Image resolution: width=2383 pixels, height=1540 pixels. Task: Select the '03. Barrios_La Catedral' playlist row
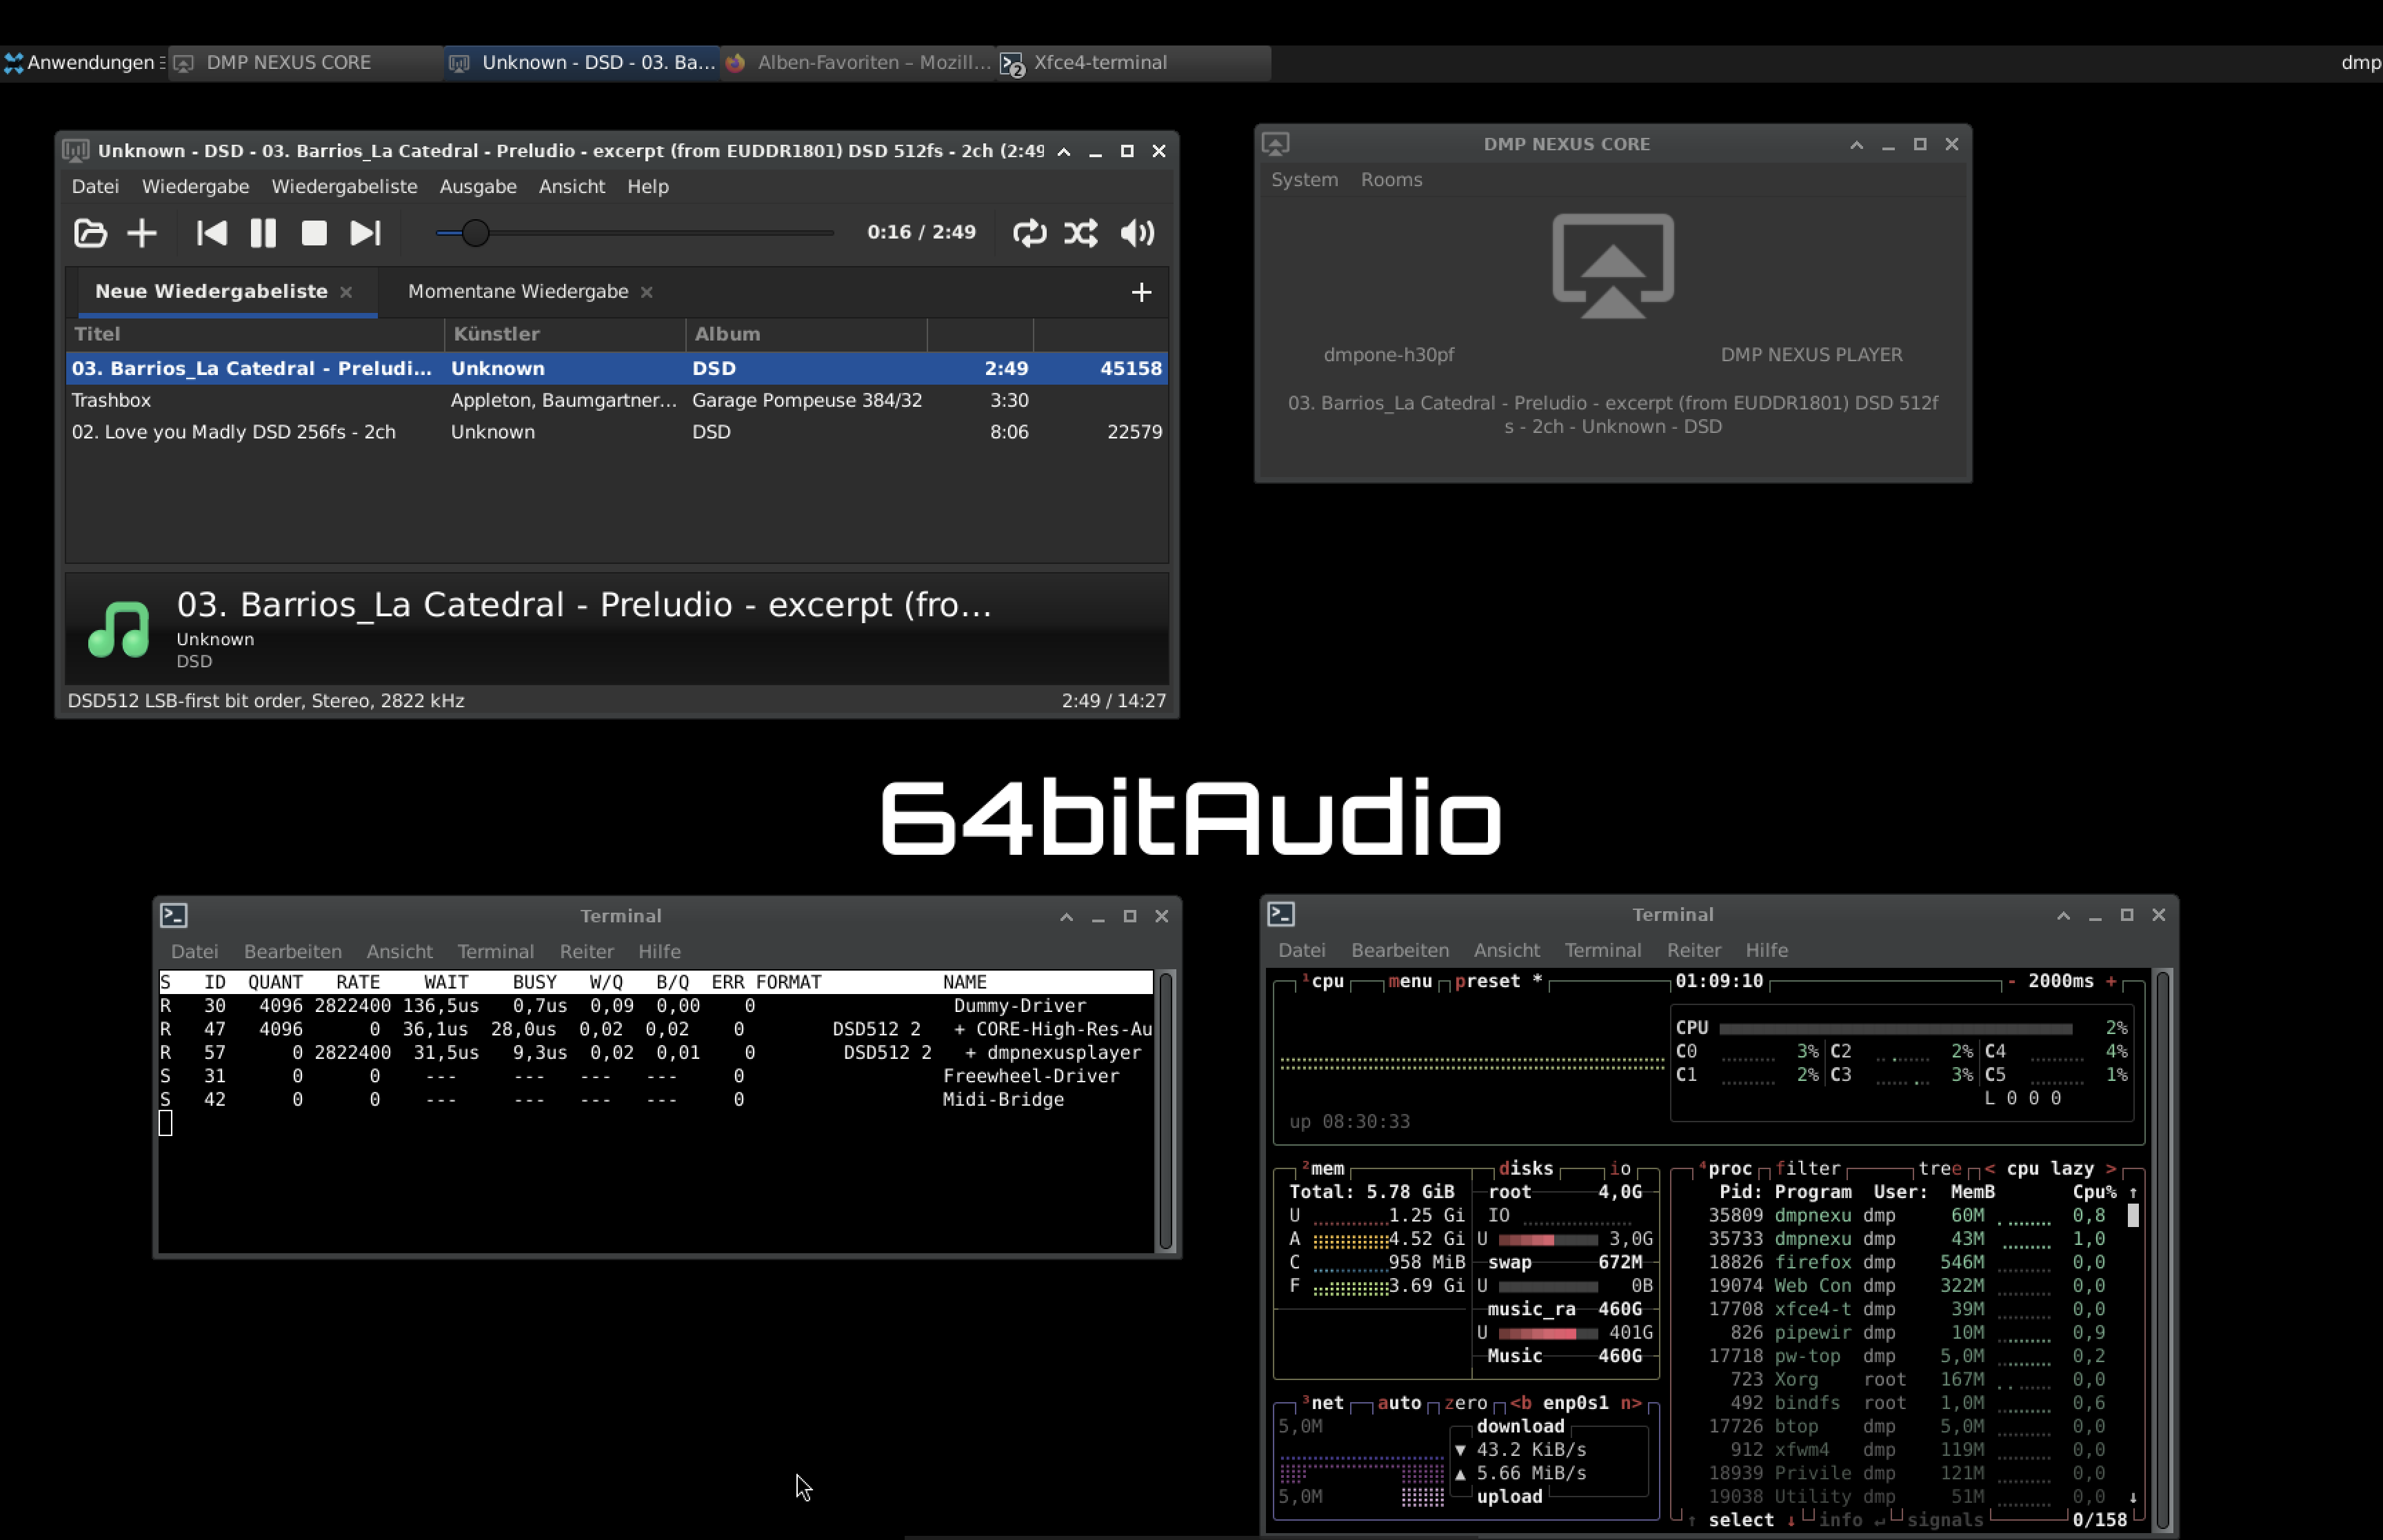click(x=617, y=368)
